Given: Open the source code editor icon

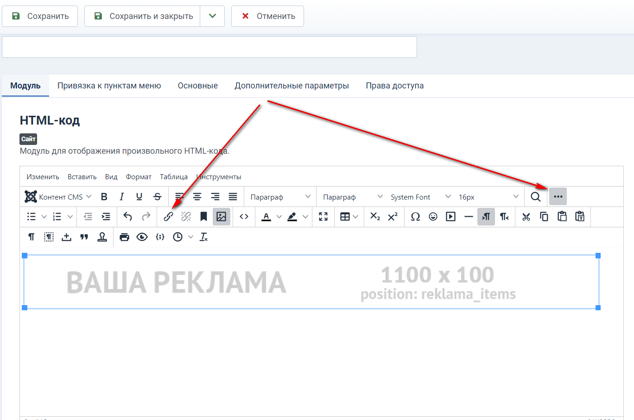Looking at the screenshot, I should tap(244, 217).
